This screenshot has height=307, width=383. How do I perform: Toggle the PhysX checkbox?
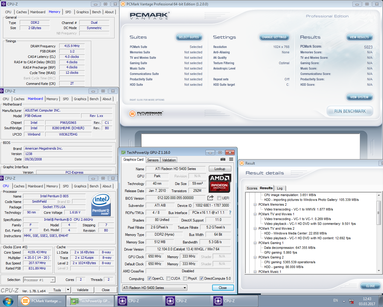coord(185,279)
